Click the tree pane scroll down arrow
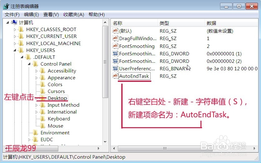The height and width of the screenshot is (163, 261). [x=105, y=142]
